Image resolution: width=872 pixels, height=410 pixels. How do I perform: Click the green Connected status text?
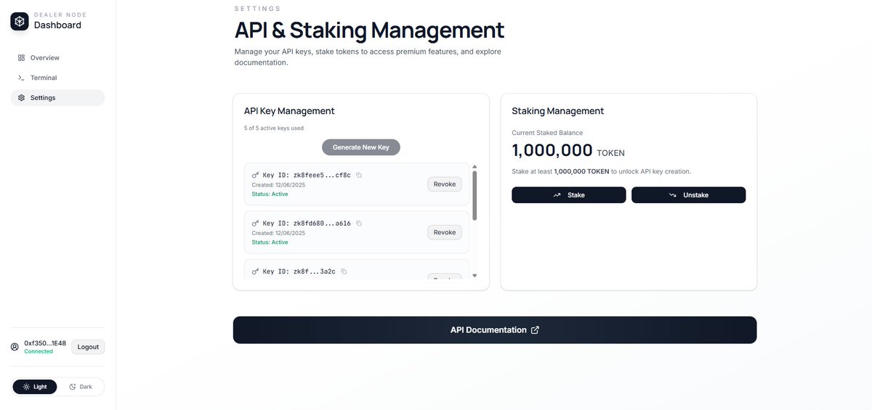tap(39, 351)
